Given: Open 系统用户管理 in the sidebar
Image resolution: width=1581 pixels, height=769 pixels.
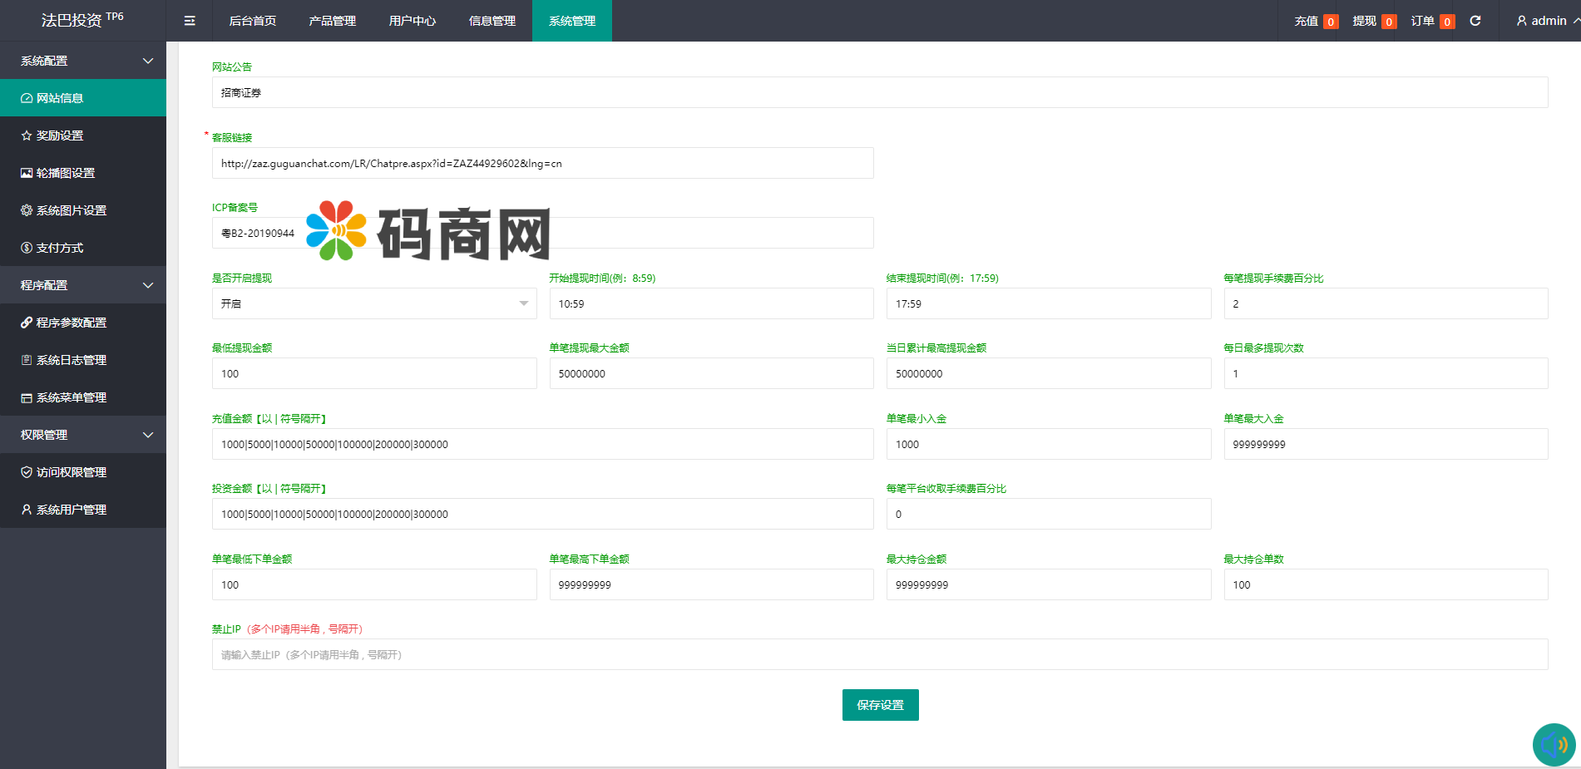Looking at the screenshot, I should pos(72,510).
